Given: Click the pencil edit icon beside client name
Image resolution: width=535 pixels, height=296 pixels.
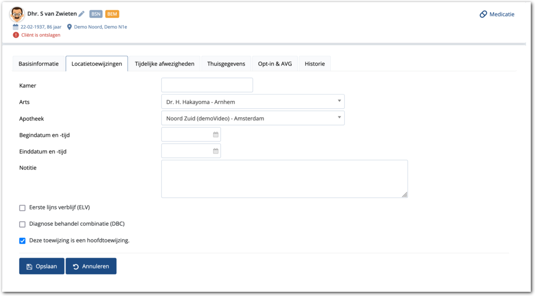Looking at the screenshot, I should 81,14.
